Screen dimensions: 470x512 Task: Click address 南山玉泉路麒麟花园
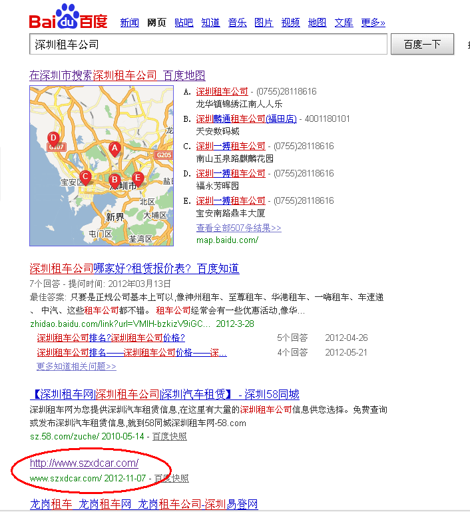235,158
